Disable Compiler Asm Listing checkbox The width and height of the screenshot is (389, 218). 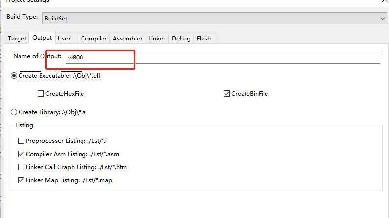(x=21, y=154)
